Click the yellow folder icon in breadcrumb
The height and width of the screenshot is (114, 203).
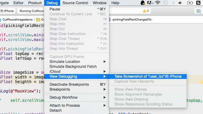[x=38, y=19]
